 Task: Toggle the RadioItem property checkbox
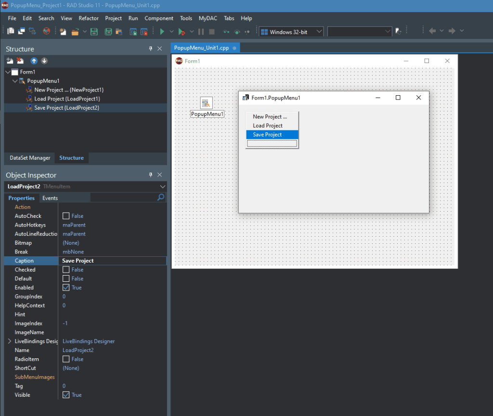pos(66,359)
